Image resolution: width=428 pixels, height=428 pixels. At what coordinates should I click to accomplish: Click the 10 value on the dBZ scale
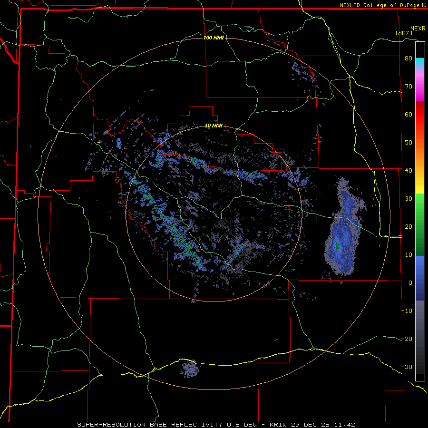[x=409, y=255]
